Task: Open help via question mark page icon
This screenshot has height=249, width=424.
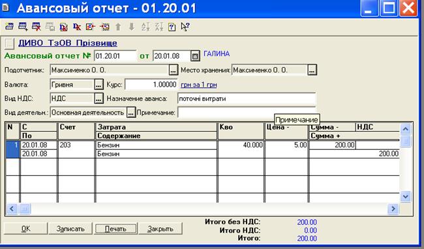Action: [x=172, y=27]
